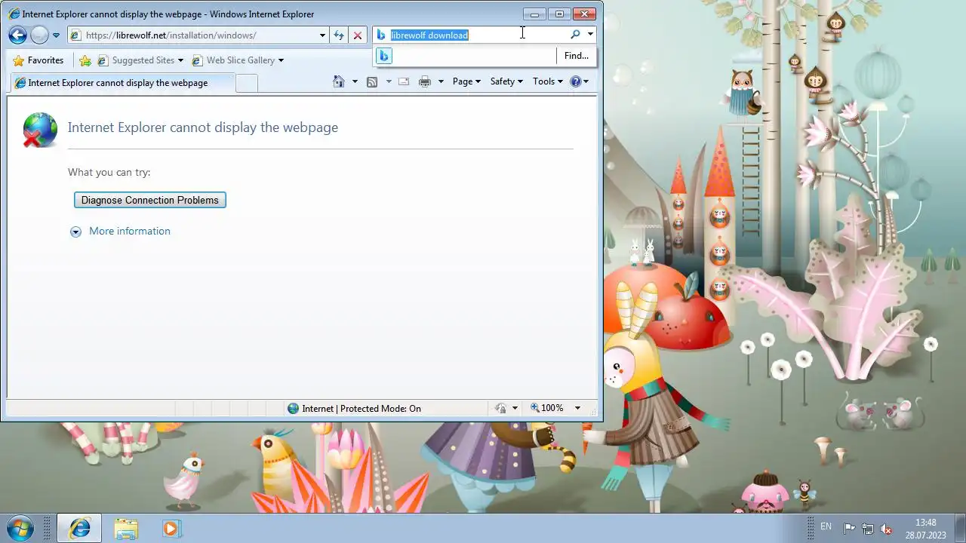Click the librewolf.net URL in the address bar
The image size is (966, 543).
click(x=171, y=35)
